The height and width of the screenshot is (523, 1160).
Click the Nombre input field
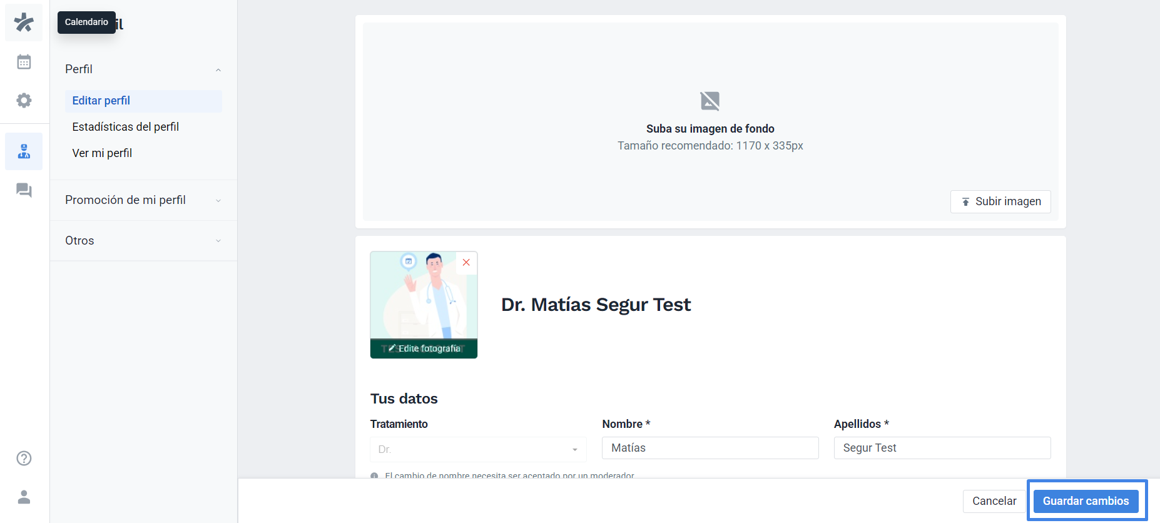click(710, 448)
